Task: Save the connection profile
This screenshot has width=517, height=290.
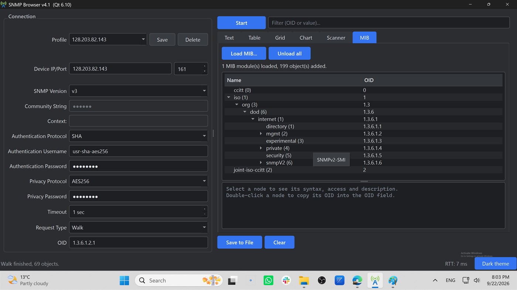Action: point(162,39)
